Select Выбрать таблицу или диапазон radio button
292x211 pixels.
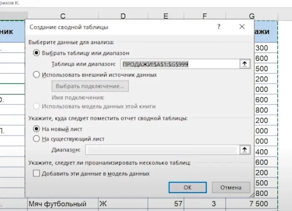[36, 53]
